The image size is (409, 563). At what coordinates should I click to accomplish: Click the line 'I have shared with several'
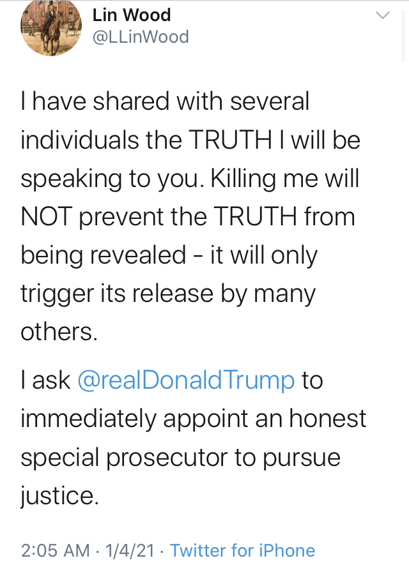[165, 101]
